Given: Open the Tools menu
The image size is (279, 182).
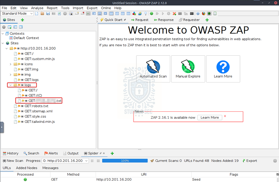Looking at the screenshot, I should click(65, 8).
